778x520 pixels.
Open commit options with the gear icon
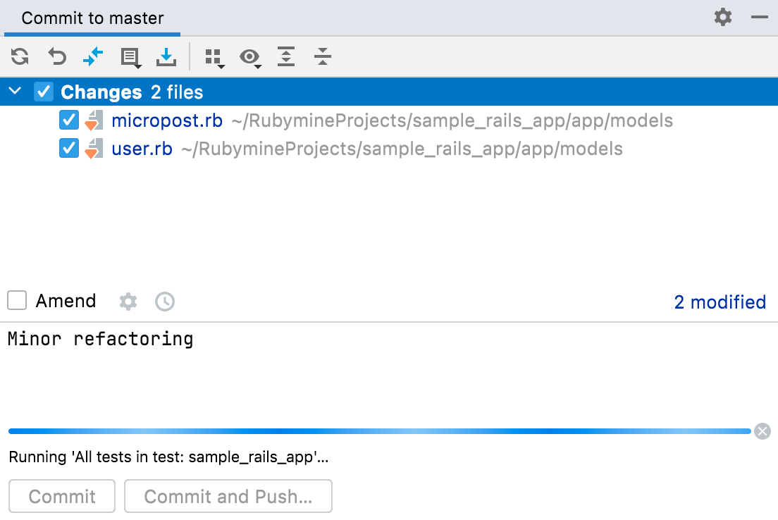[x=128, y=302]
